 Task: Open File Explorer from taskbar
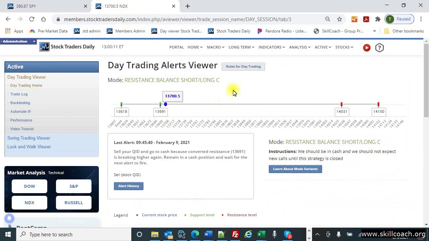coord(155,234)
